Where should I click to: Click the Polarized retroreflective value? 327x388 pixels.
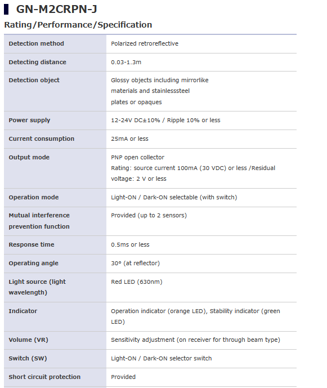pyautogui.click(x=145, y=43)
